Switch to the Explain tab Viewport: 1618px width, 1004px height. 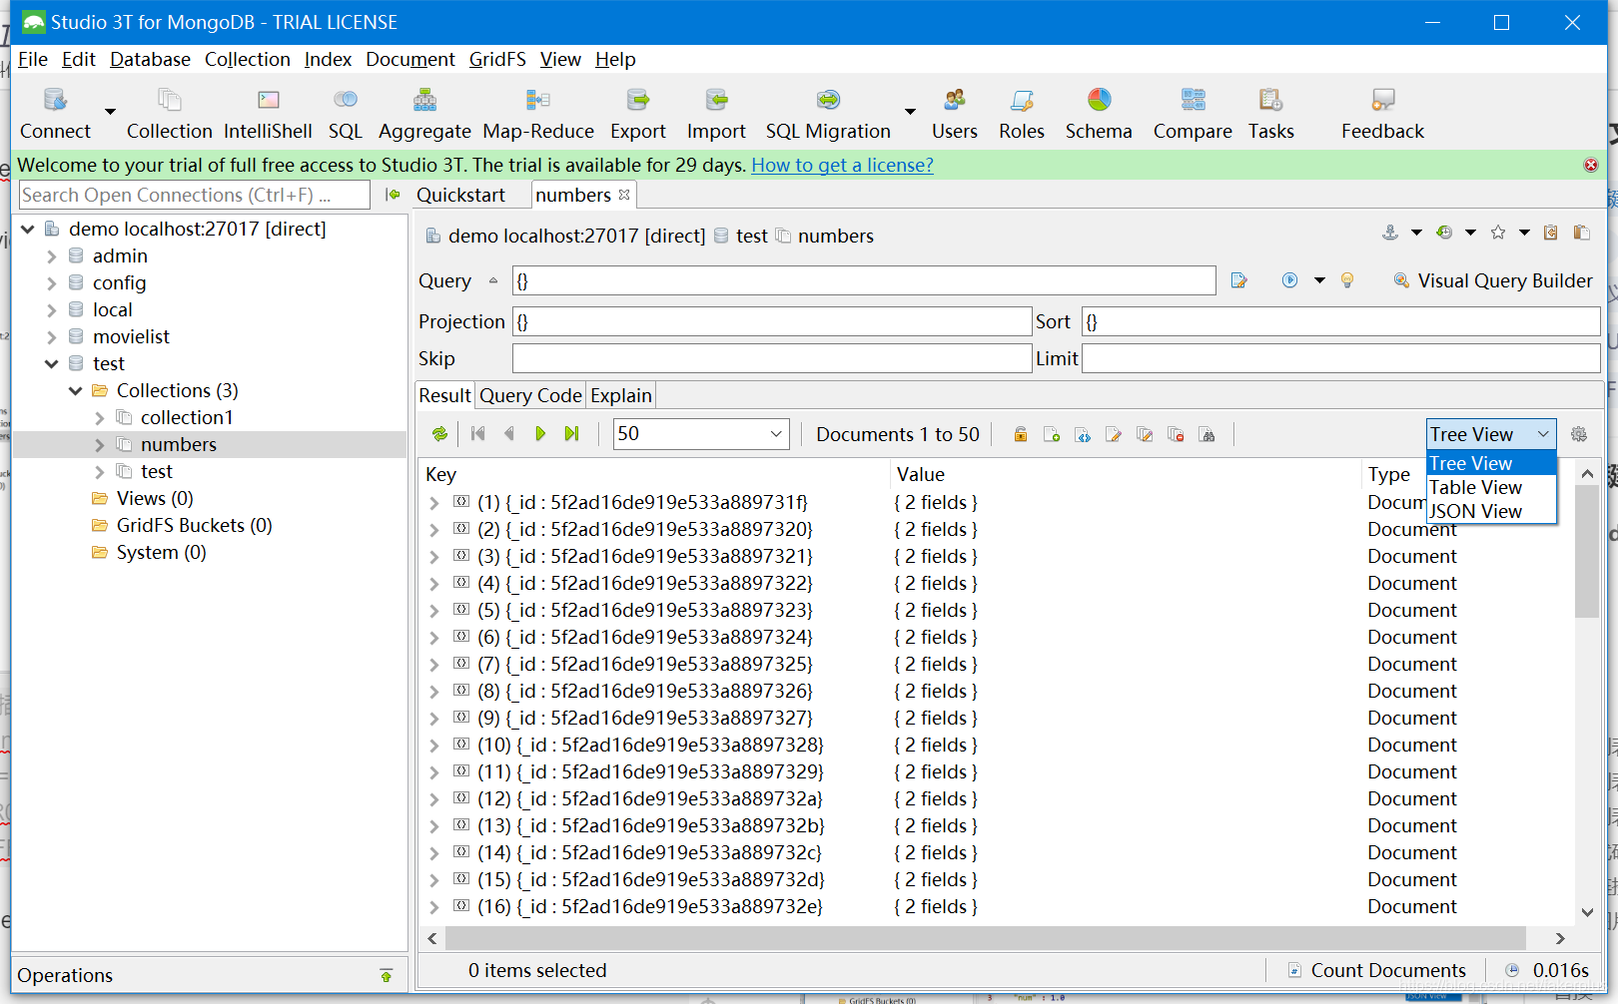[x=621, y=395]
